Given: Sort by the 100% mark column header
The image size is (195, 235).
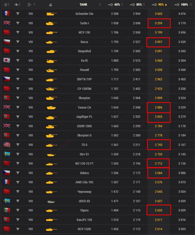Looking at the screenshot, I should pyautogui.click(x=181, y=5).
